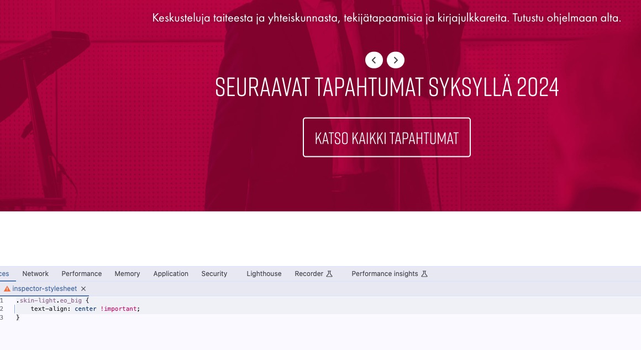This screenshot has width=641, height=350.
Task: Place cursor on the center value
Action: click(86, 309)
